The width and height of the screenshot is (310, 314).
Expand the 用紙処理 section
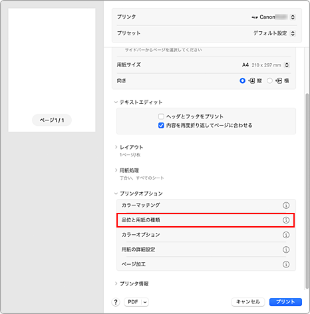click(116, 170)
